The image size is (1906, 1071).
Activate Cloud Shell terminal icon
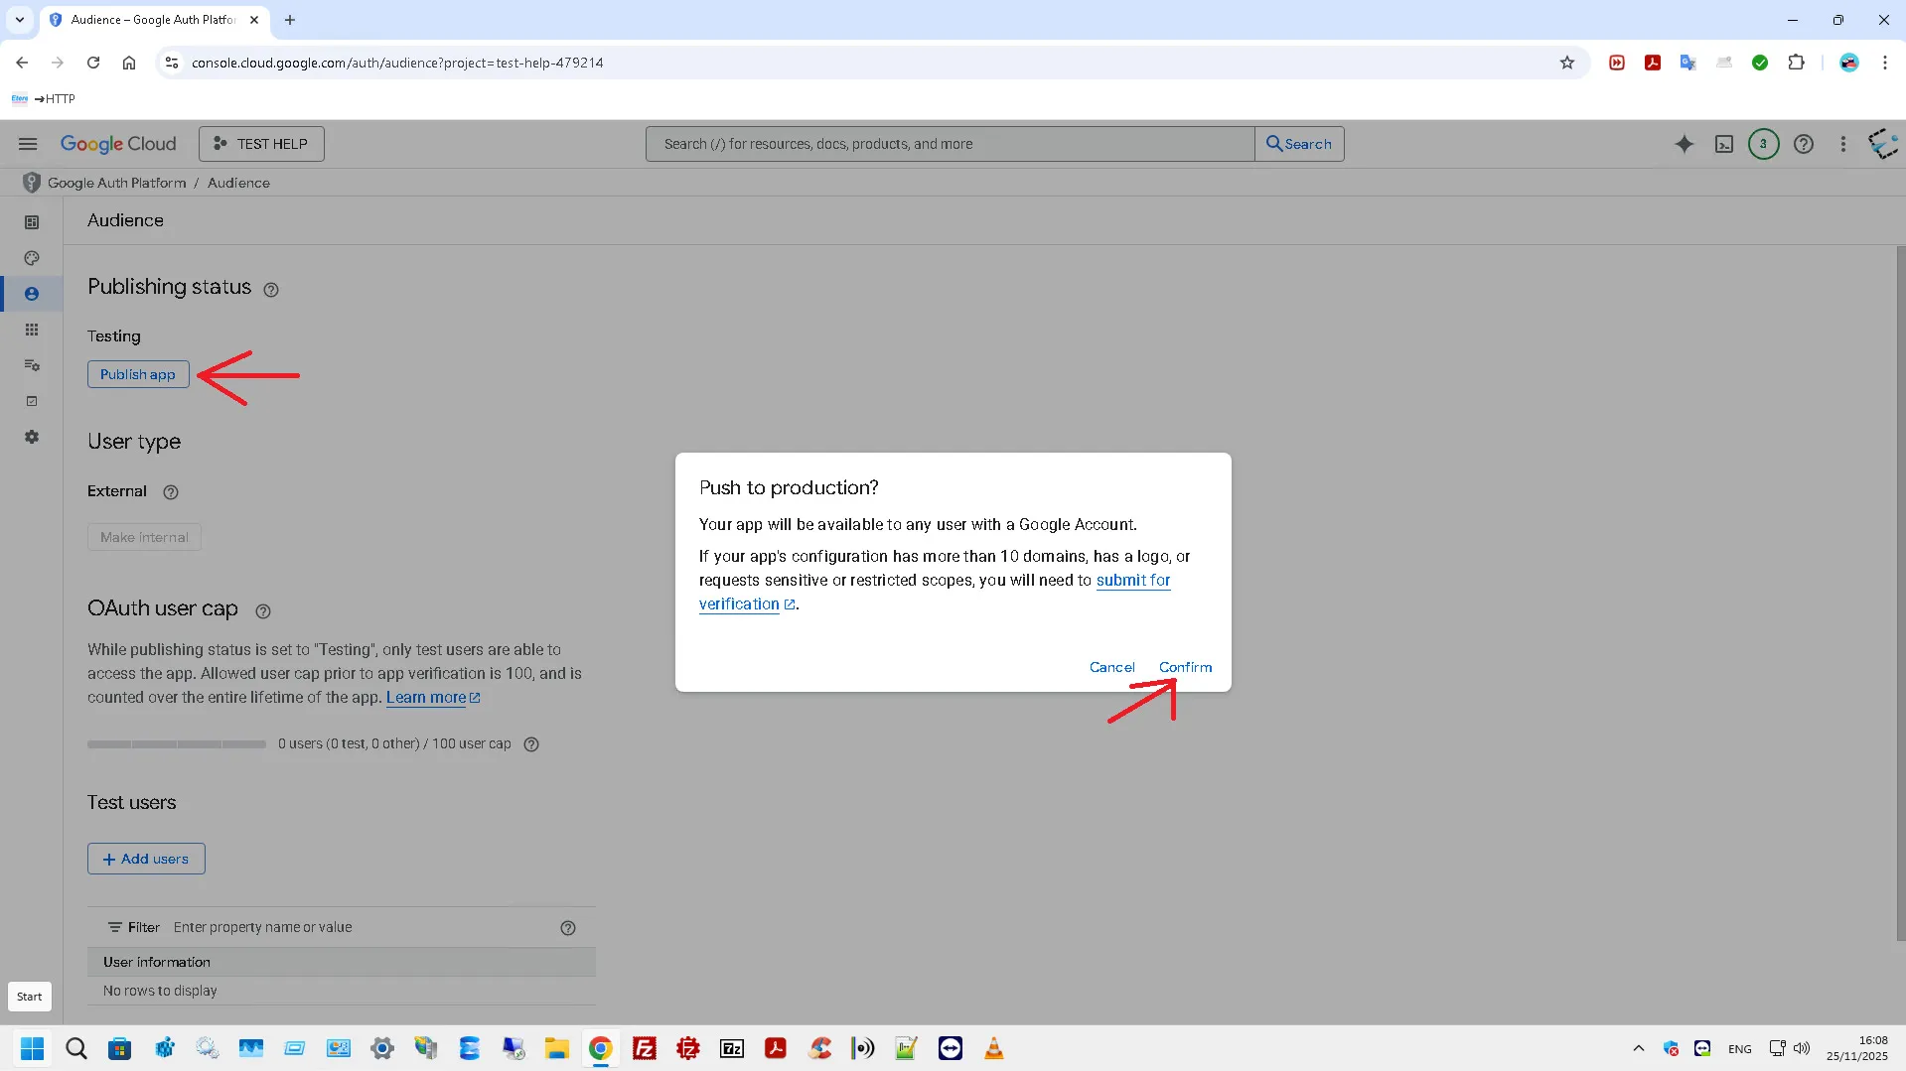click(x=1724, y=144)
